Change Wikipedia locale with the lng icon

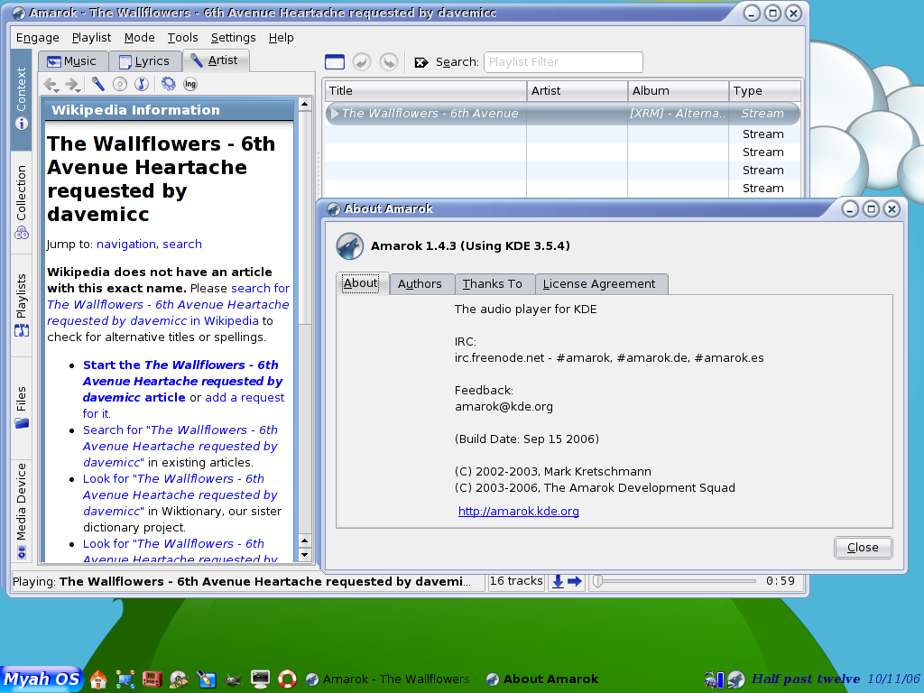click(x=189, y=84)
